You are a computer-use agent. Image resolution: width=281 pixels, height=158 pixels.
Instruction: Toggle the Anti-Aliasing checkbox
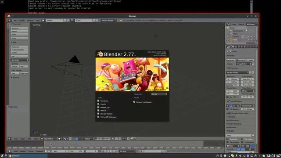[x=230, y=101]
